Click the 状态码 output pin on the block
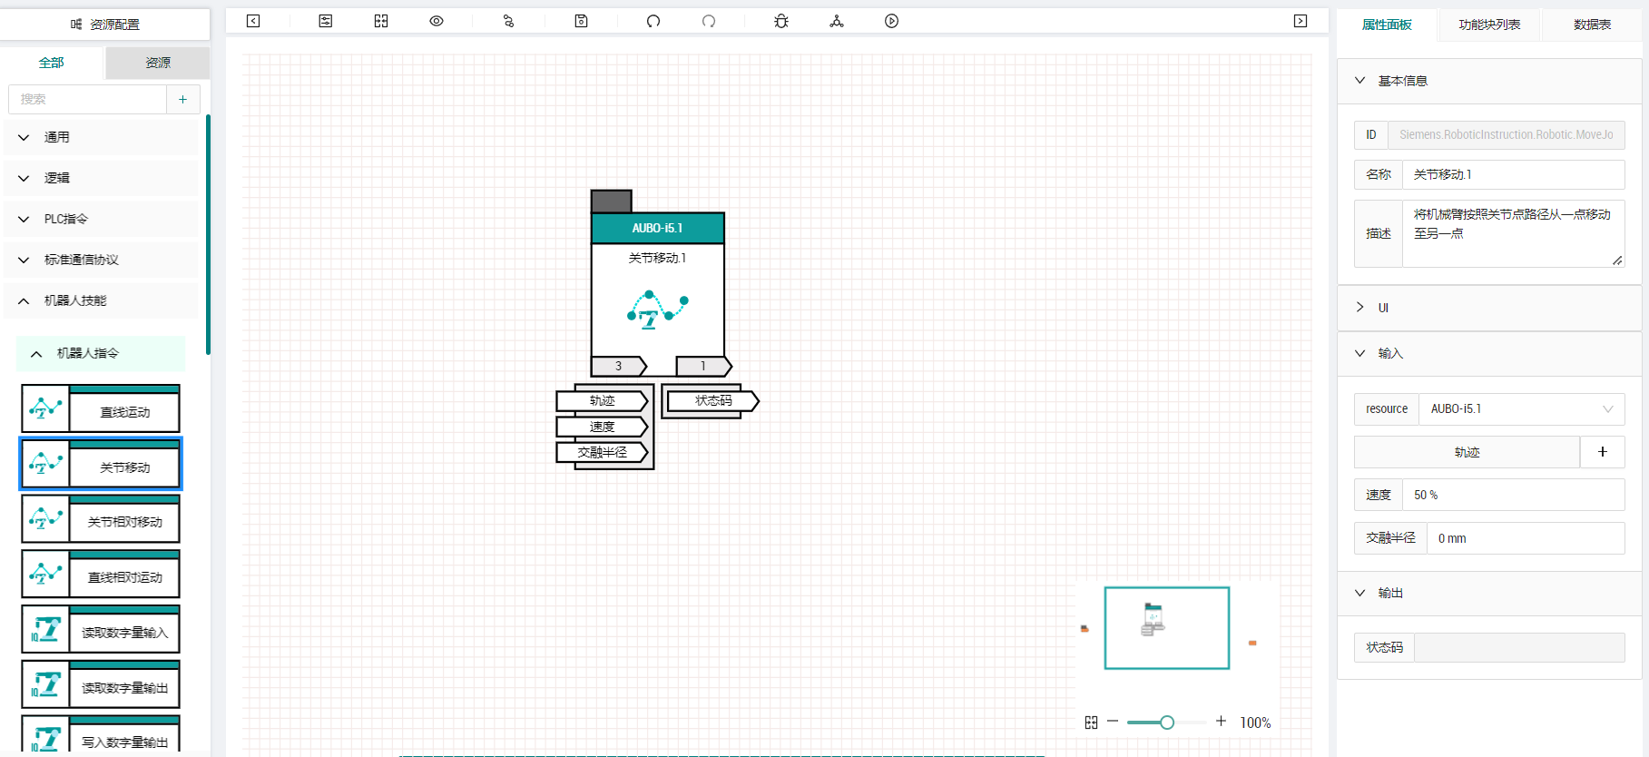The image size is (1649, 757). pyautogui.click(x=713, y=400)
